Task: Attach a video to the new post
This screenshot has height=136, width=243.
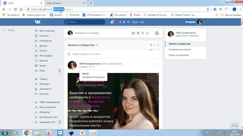Action: (x=138, y=33)
